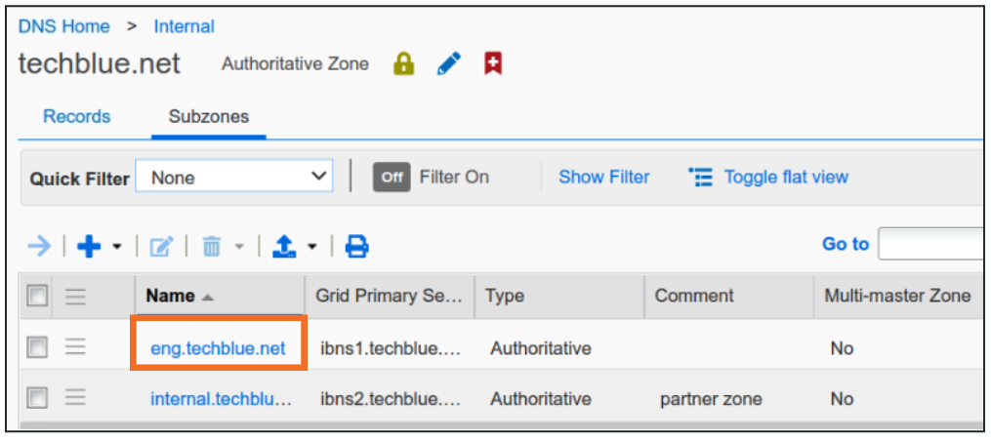Click the Show Filter link

click(603, 178)
